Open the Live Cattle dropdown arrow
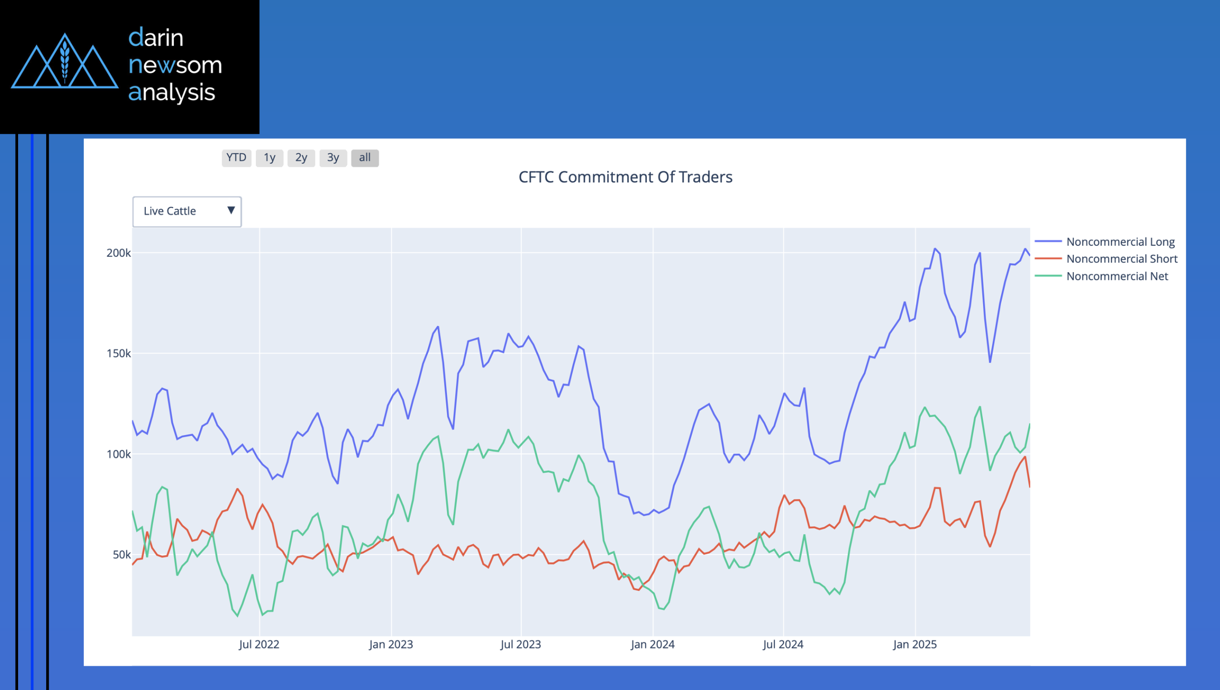The image size is (1220, 690). pos(231,211)
